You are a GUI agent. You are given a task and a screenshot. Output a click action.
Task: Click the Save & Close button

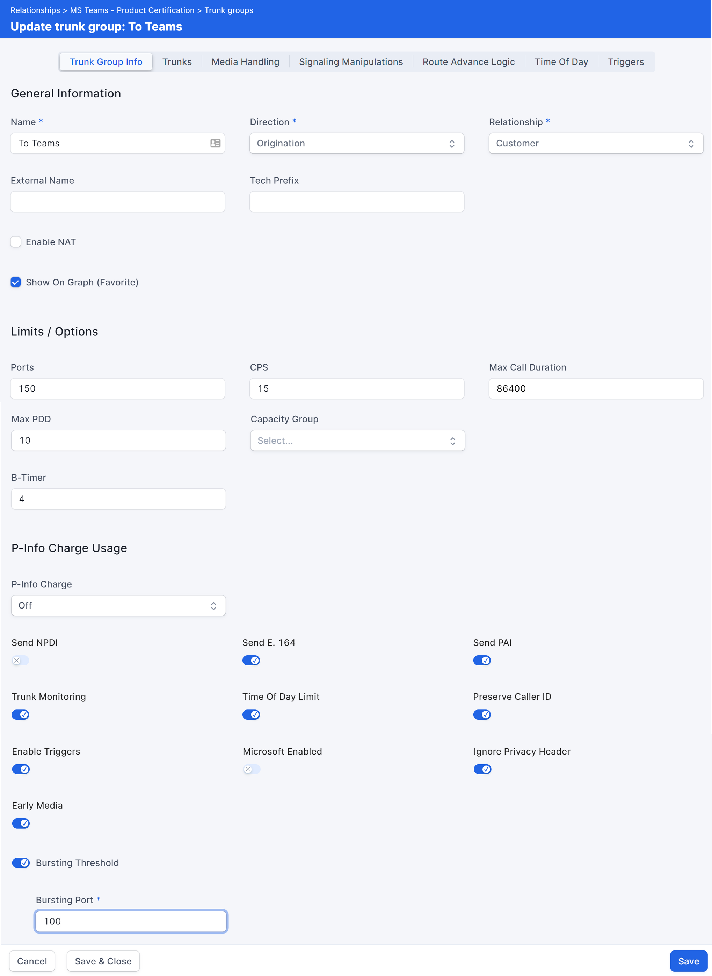(103, 961)
